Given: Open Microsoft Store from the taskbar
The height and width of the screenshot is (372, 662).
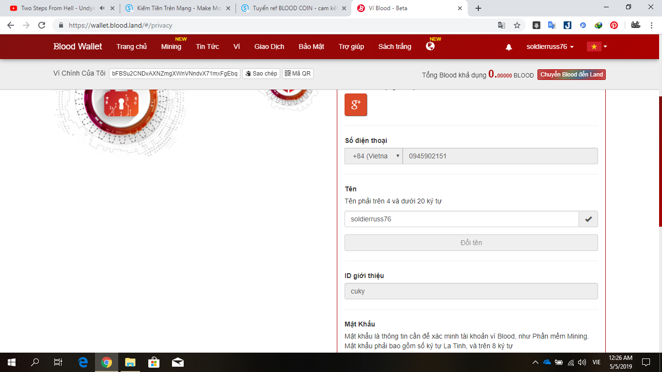Looking at the screenshot, I should 154,362.
